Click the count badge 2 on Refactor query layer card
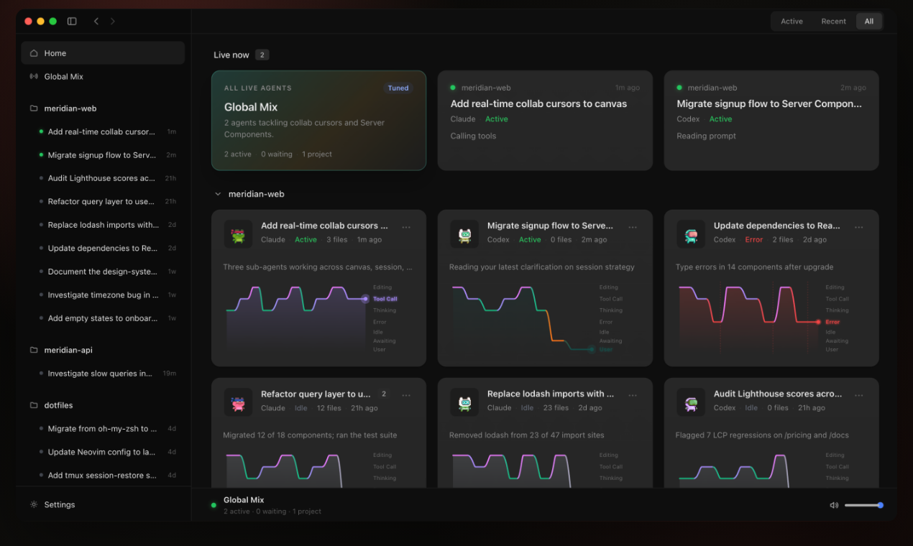This screenshot has width=913, height=546. coord(384,394)
